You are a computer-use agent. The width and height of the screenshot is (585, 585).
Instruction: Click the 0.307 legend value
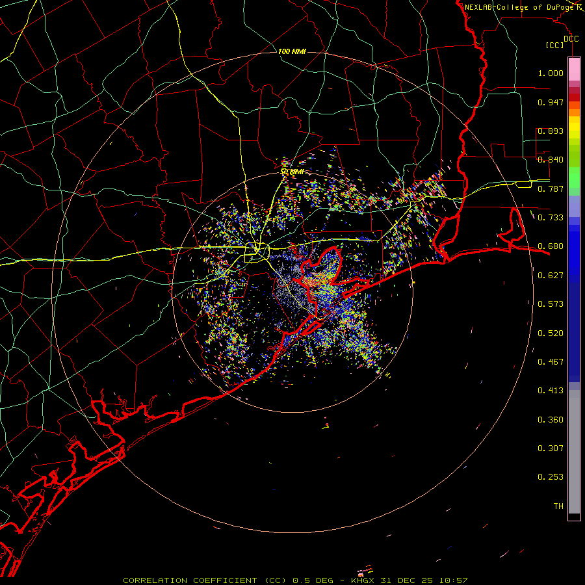coord(551,448)
